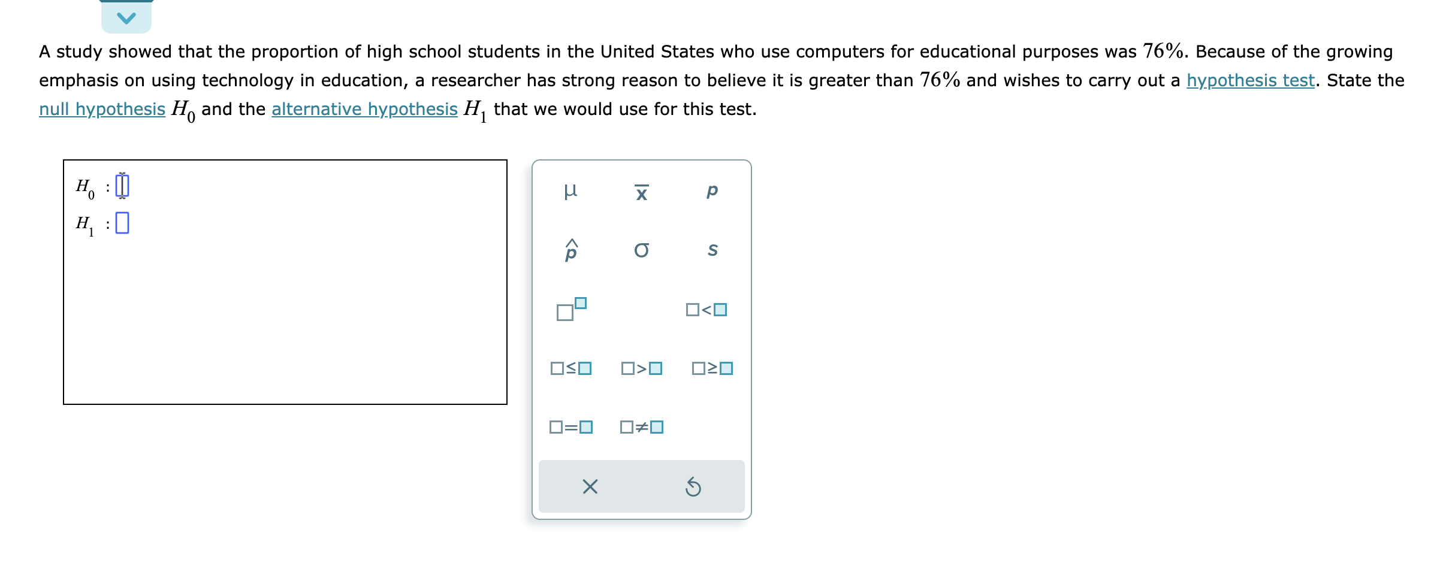1431x587 pixels.
Task: Insert the not-equal comparison template
Action: tap(641, 427)
